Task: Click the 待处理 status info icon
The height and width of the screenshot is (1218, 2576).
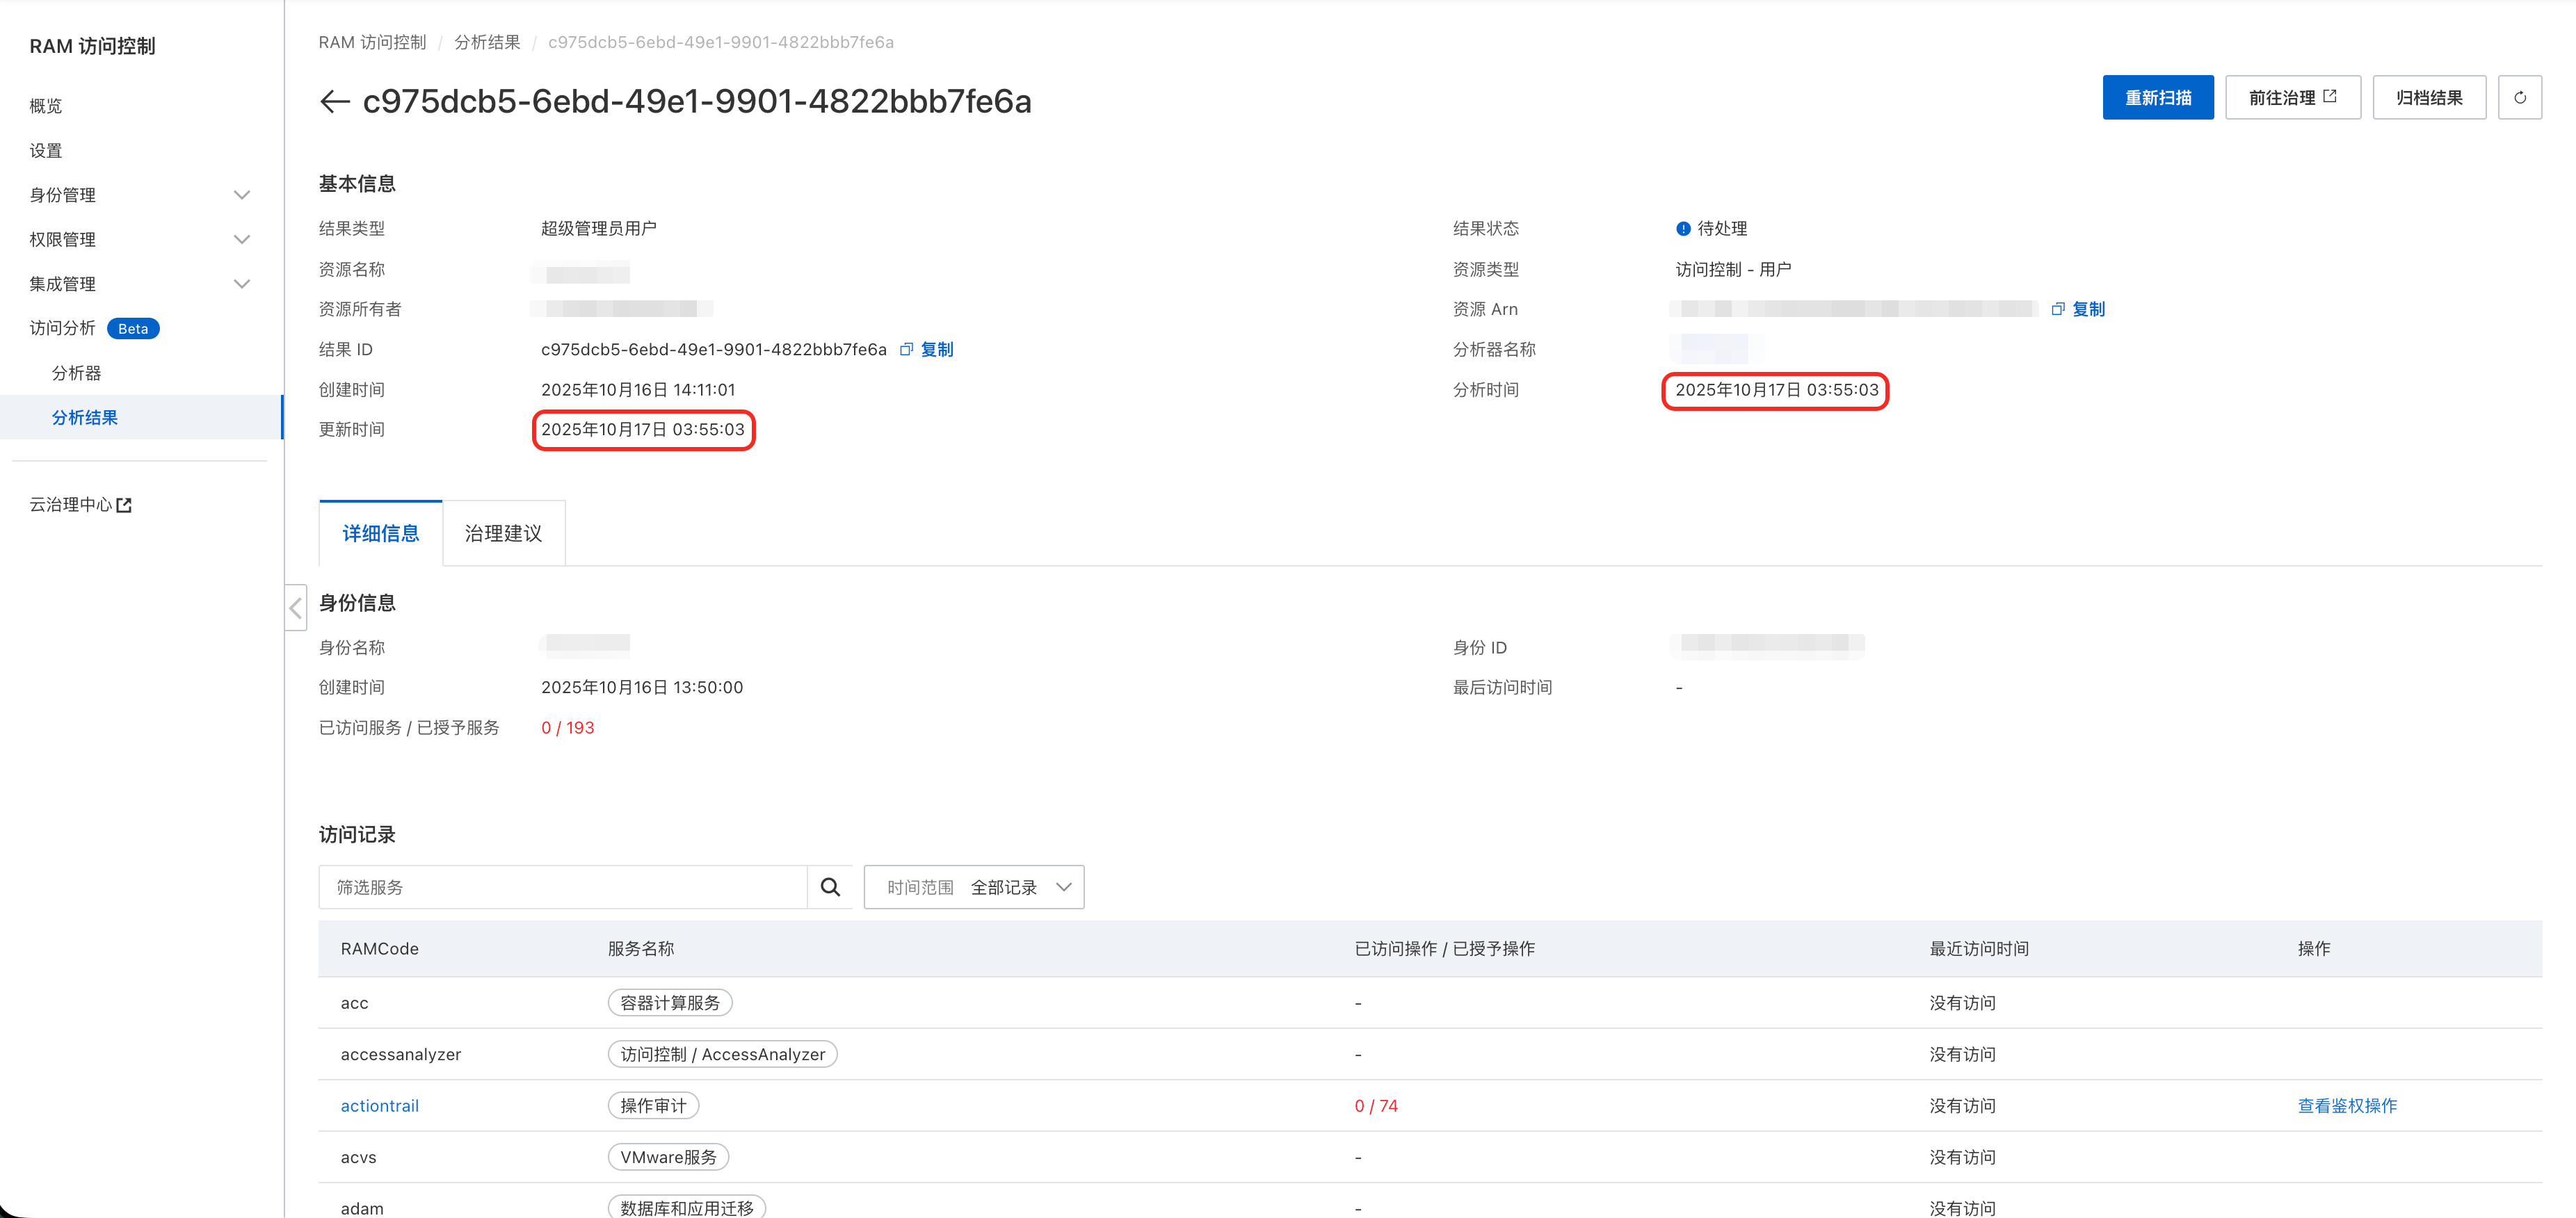Action: (x=1683, y=229)
